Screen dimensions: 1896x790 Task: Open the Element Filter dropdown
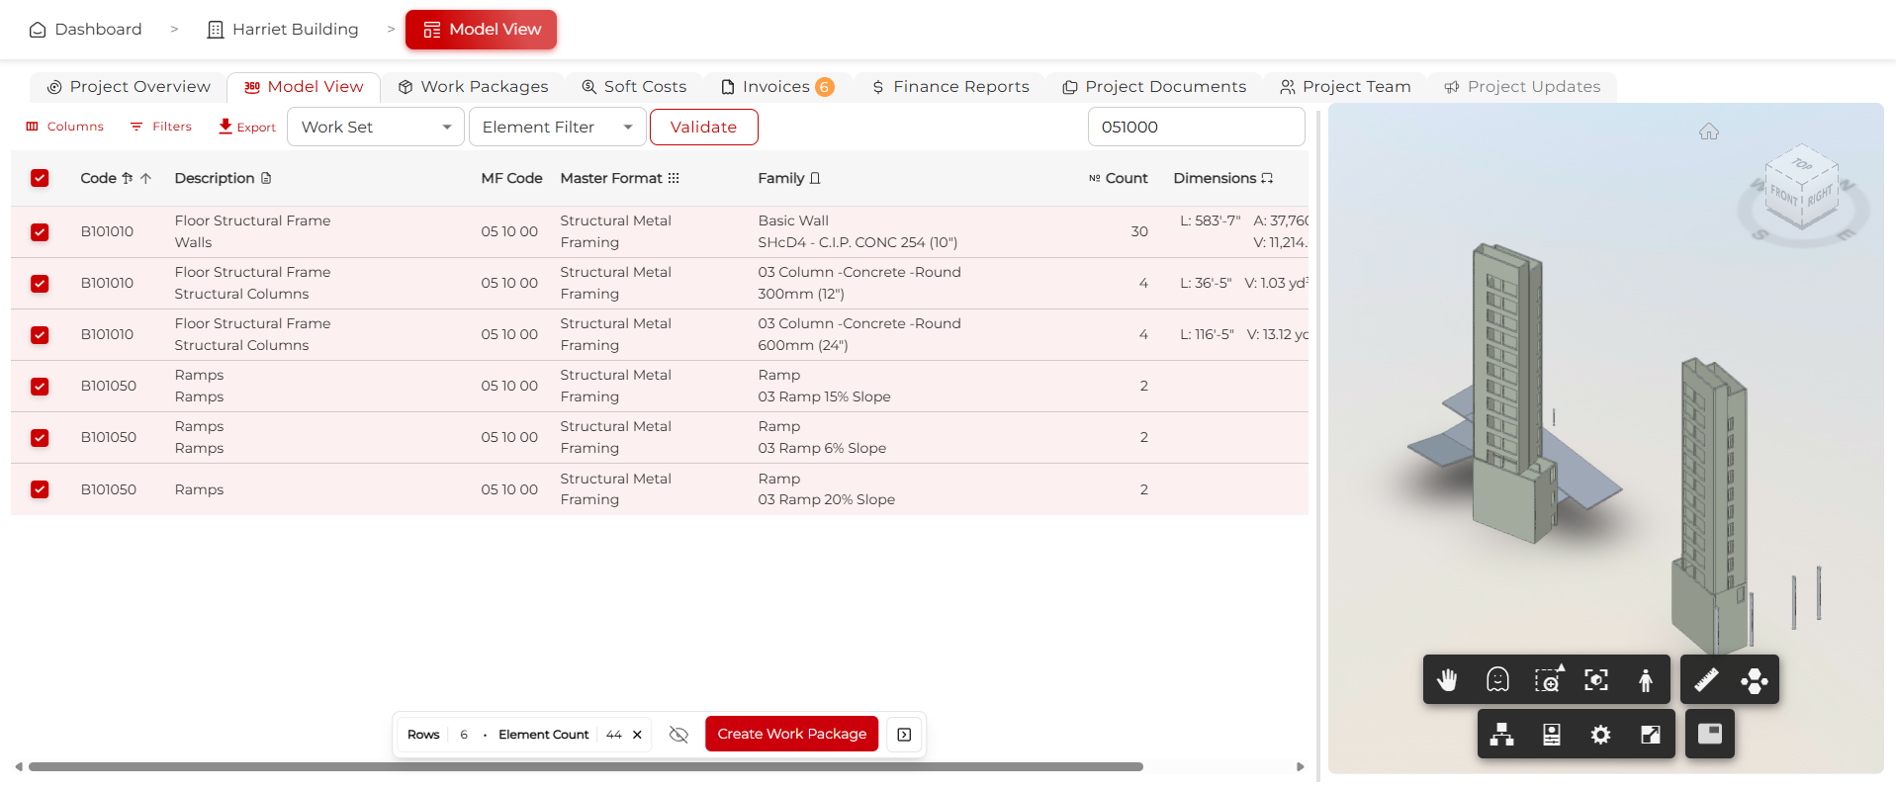pos(558,127)
